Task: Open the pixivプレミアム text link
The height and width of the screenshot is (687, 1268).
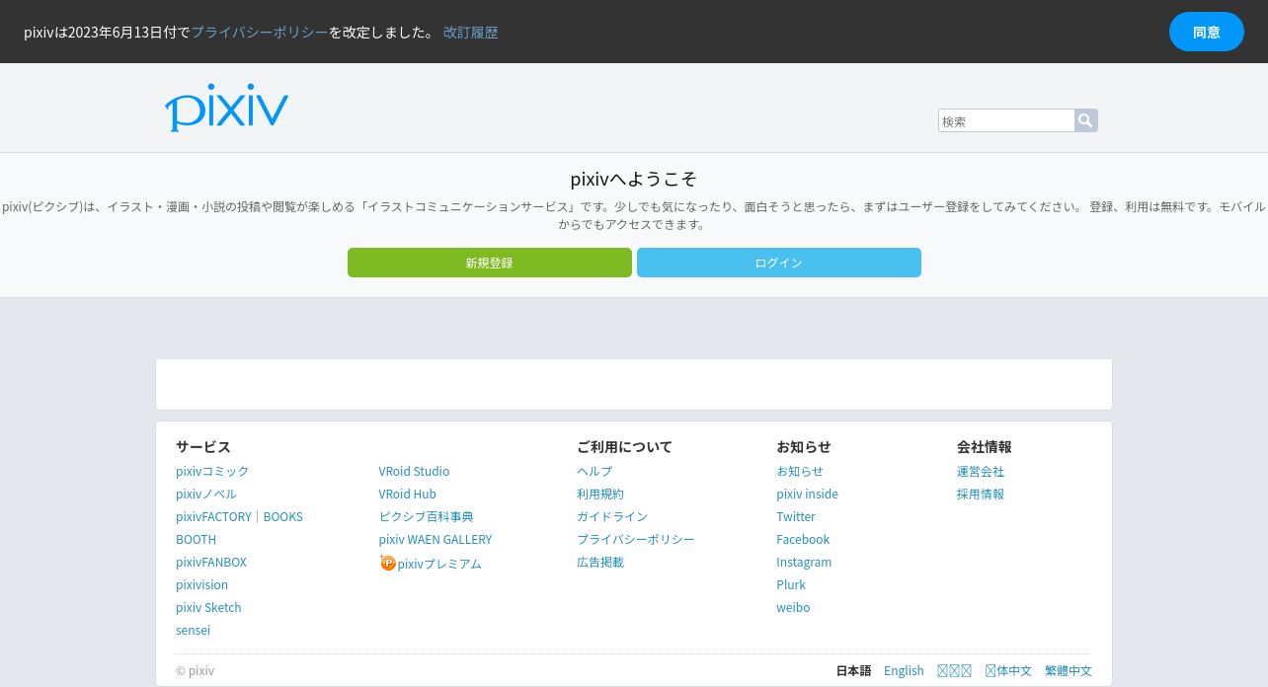Action: tap(439, 564)
